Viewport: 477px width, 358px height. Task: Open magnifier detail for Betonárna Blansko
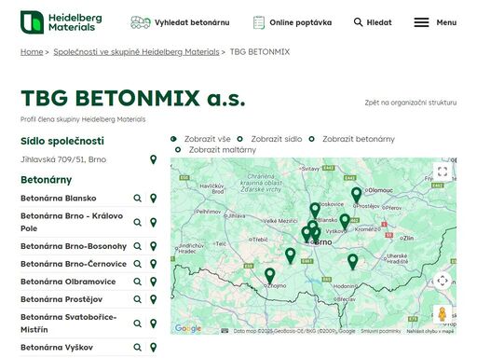(137, 199)
